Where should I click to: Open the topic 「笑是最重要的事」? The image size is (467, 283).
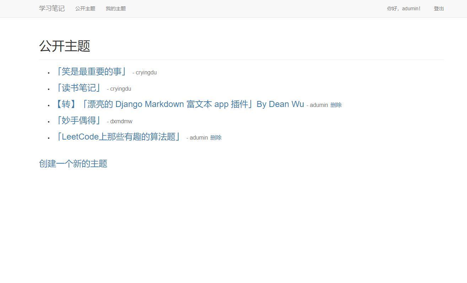[x=91, y=72]
